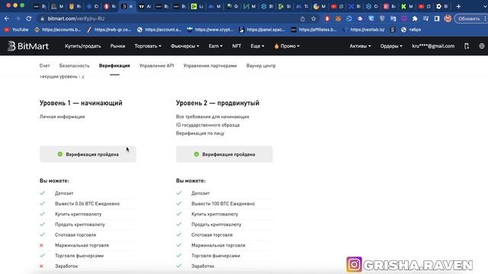Expand the Торговать dropdown

click(148, 46)
